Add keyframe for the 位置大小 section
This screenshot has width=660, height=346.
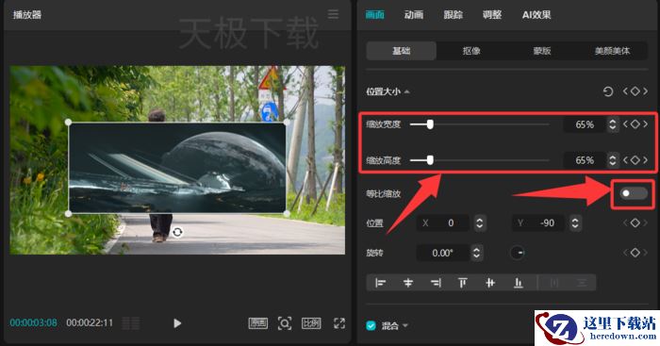[x=635, y=91]
